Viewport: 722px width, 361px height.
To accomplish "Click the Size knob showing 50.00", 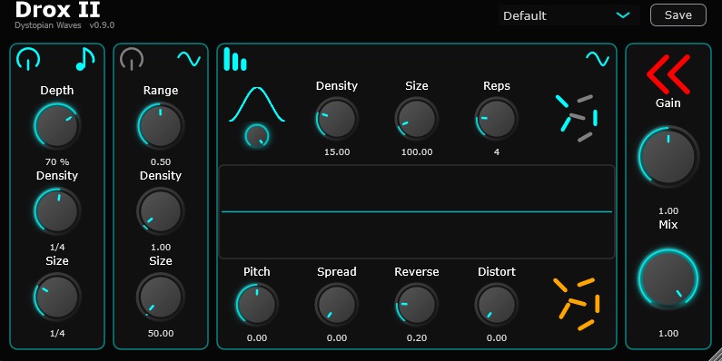I will click(161, 297).
